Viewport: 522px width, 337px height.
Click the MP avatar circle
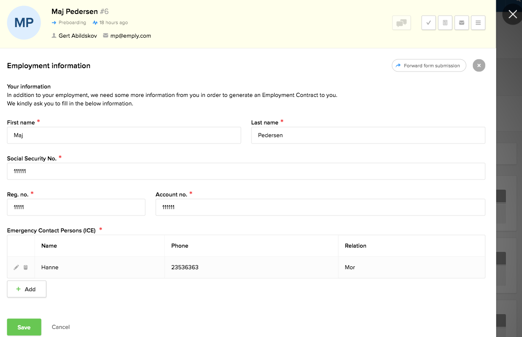[24, 23]
